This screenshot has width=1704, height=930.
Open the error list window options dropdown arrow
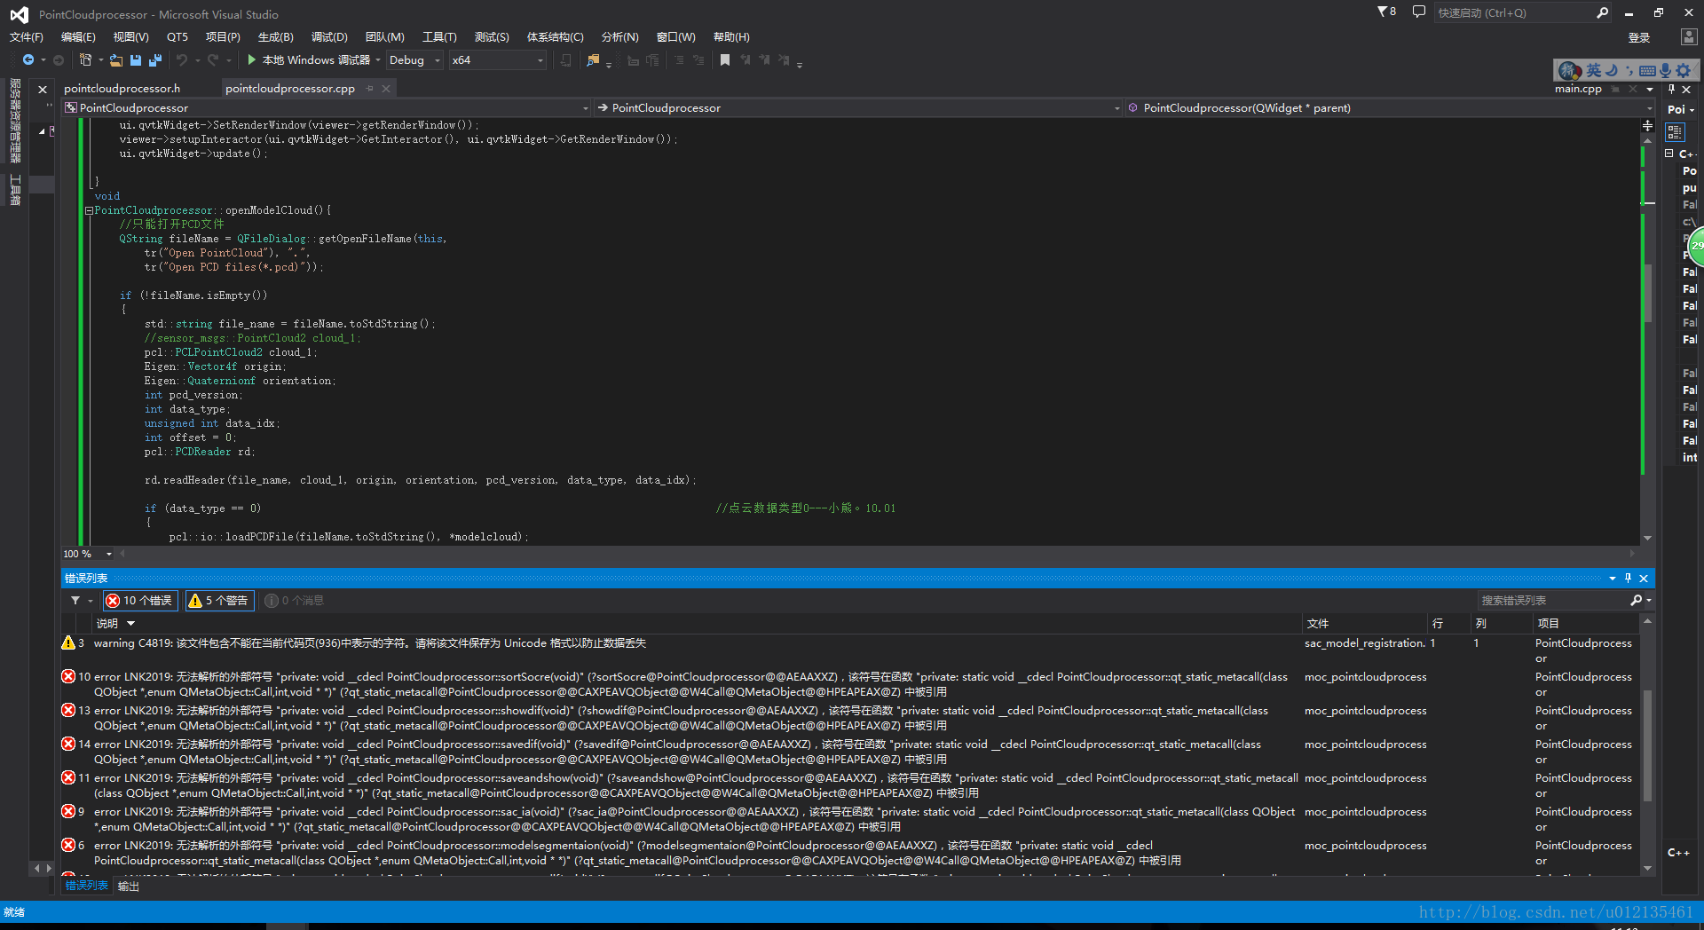tap(1612, 578)
